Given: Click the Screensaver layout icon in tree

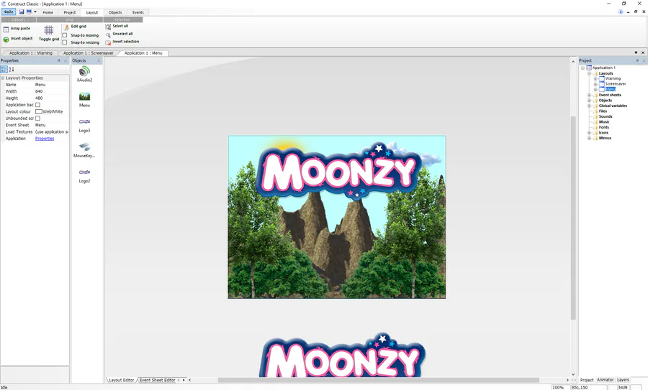Looking at the screenshot, I should pos(602,84).
